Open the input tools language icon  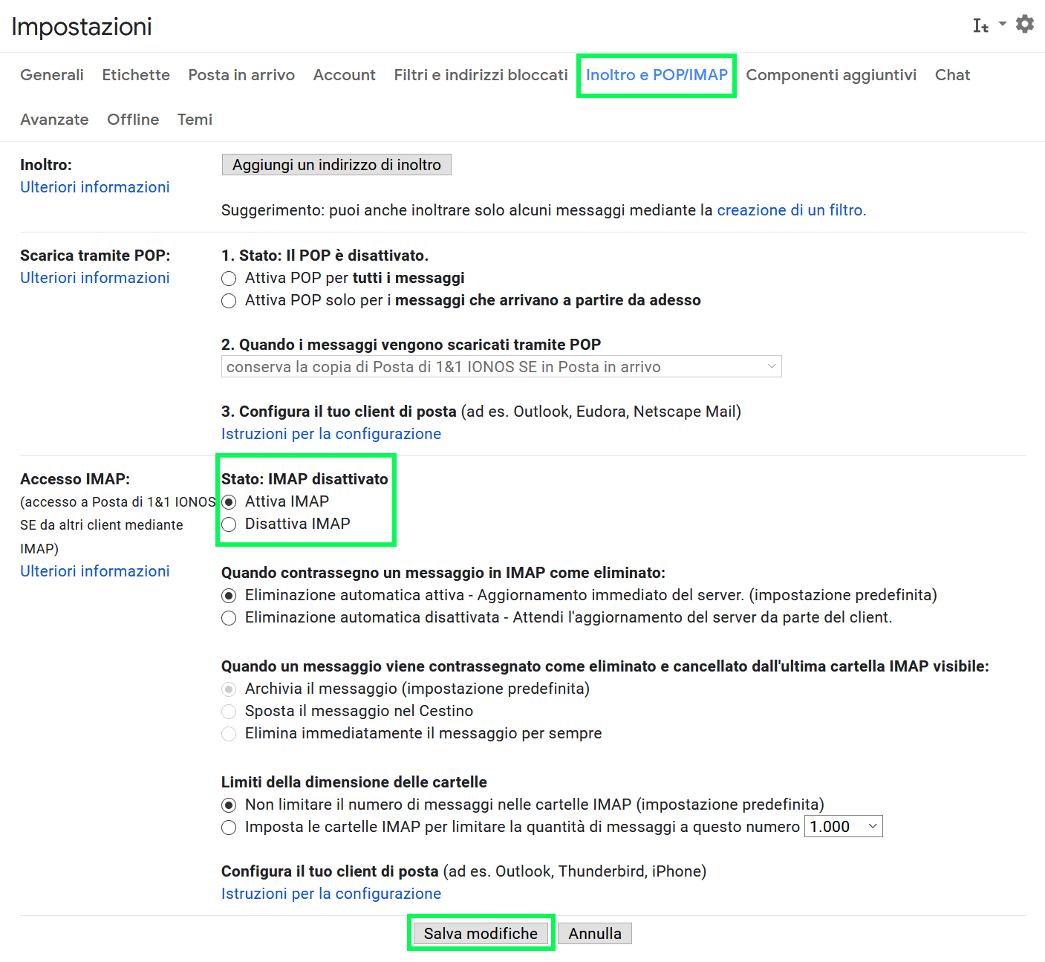[980, 25]
